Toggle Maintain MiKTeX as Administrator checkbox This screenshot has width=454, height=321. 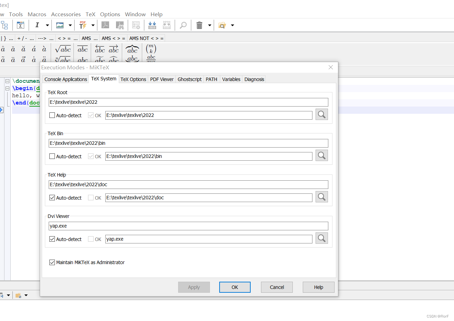point(52,262)
